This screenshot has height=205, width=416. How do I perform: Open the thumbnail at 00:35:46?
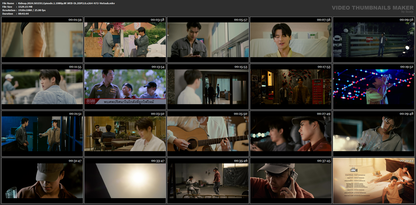(x=208, y=181)
